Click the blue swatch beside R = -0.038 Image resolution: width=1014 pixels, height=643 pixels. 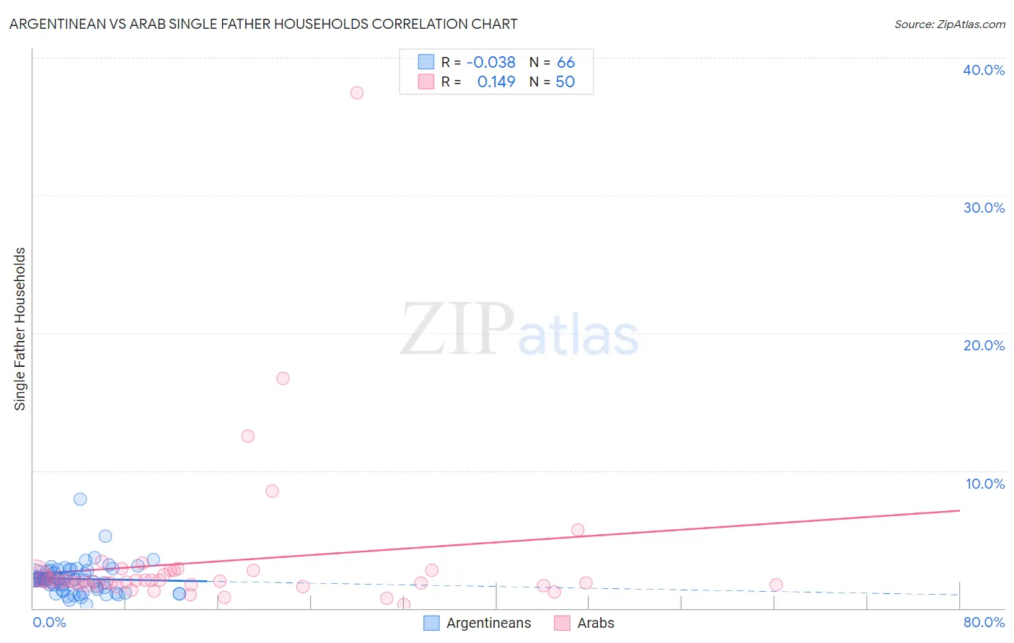[426, 62]
